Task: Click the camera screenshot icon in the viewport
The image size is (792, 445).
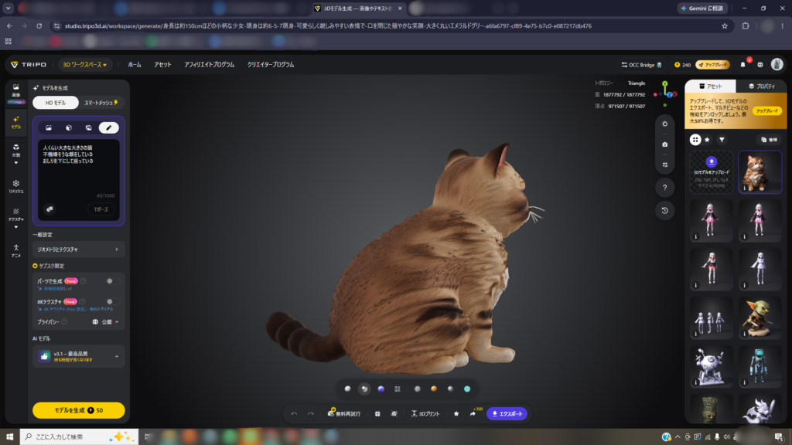Action: tap(664, 144)
